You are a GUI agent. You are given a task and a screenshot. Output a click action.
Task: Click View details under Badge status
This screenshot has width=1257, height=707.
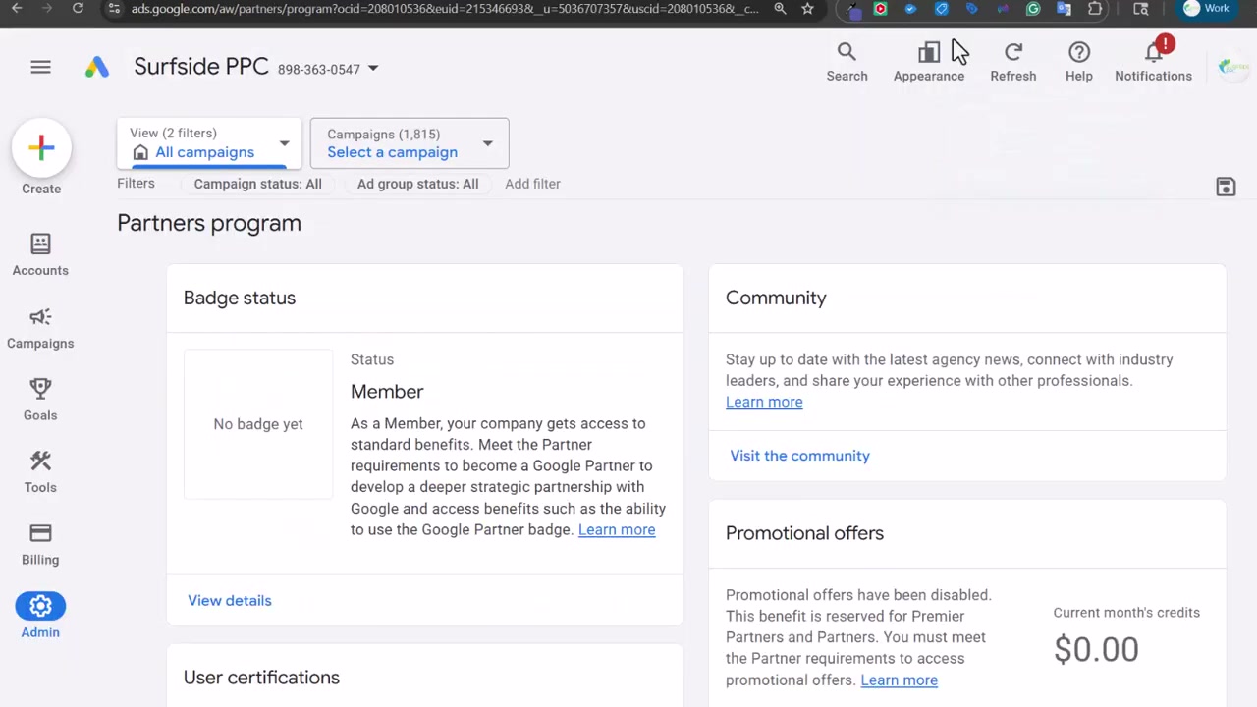(x=230, y=600)
